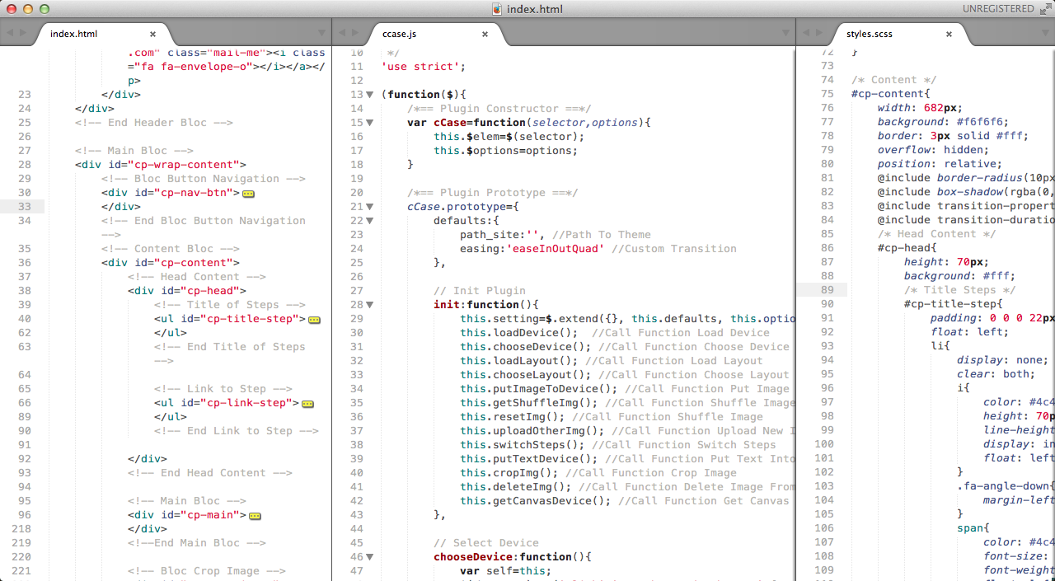Click the "clear: both;" line in styles.scss
1055x581 pixels.
point(995,374)
